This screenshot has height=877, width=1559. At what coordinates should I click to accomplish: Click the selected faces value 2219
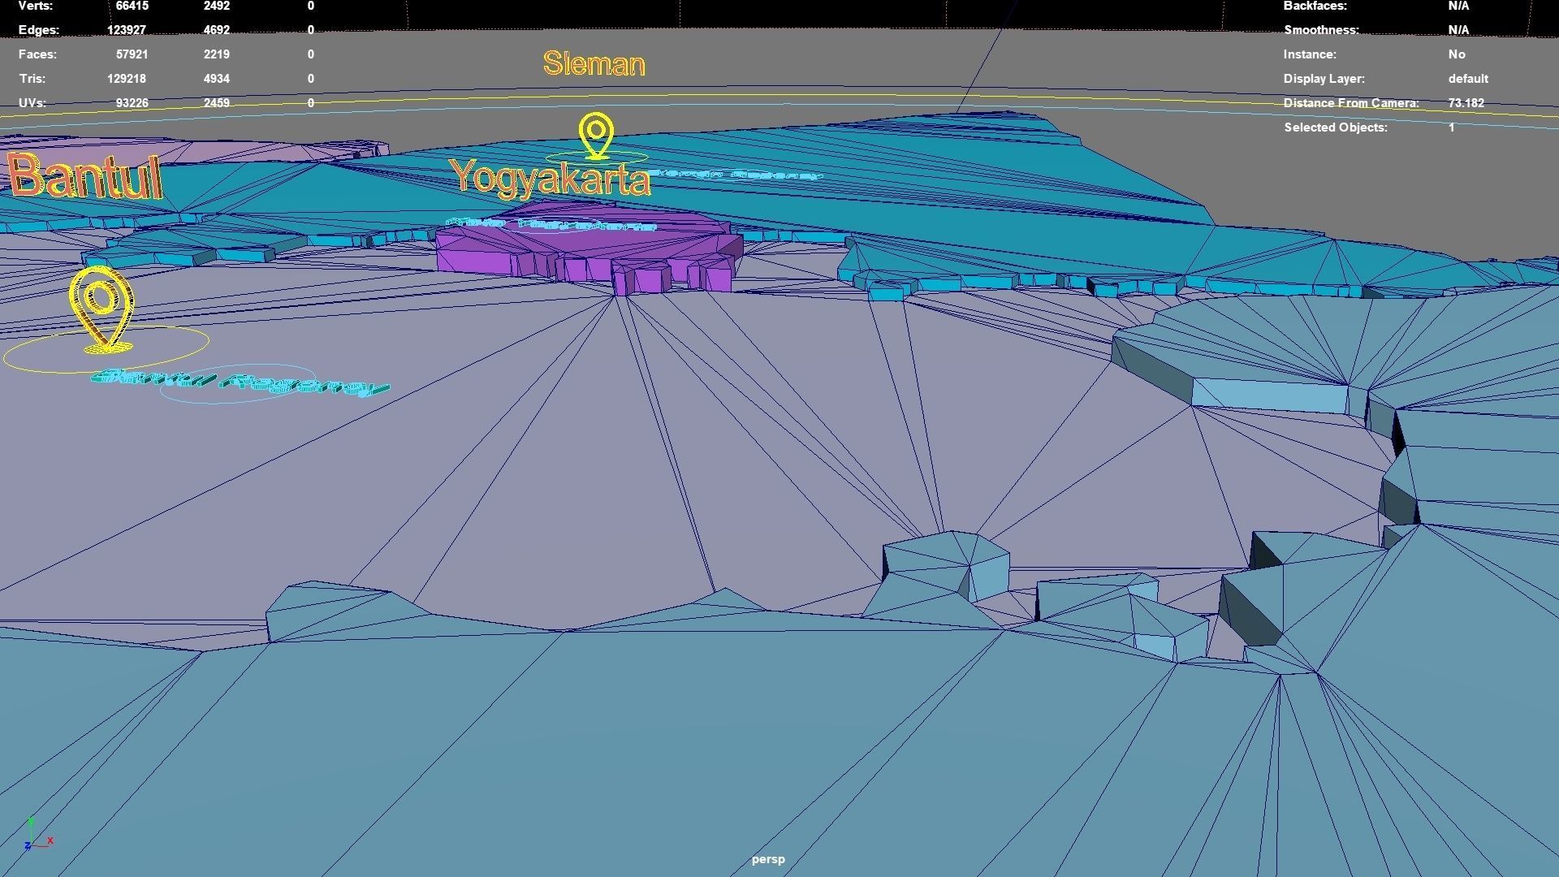pos(217,54)
